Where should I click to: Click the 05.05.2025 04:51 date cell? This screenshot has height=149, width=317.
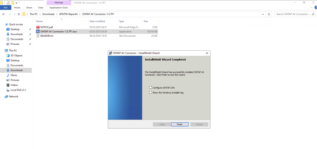point(98,27)
